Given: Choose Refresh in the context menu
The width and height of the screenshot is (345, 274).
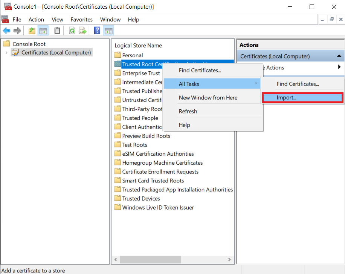Looking at the screenshot, I should tap(213, 111).
